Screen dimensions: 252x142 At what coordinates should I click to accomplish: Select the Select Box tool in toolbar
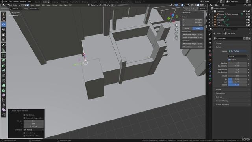tap(4, 14)
